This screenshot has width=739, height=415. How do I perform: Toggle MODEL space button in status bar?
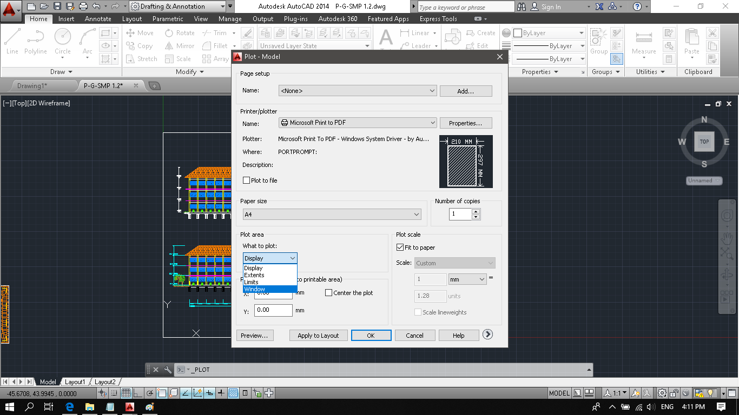coord(559,393)
